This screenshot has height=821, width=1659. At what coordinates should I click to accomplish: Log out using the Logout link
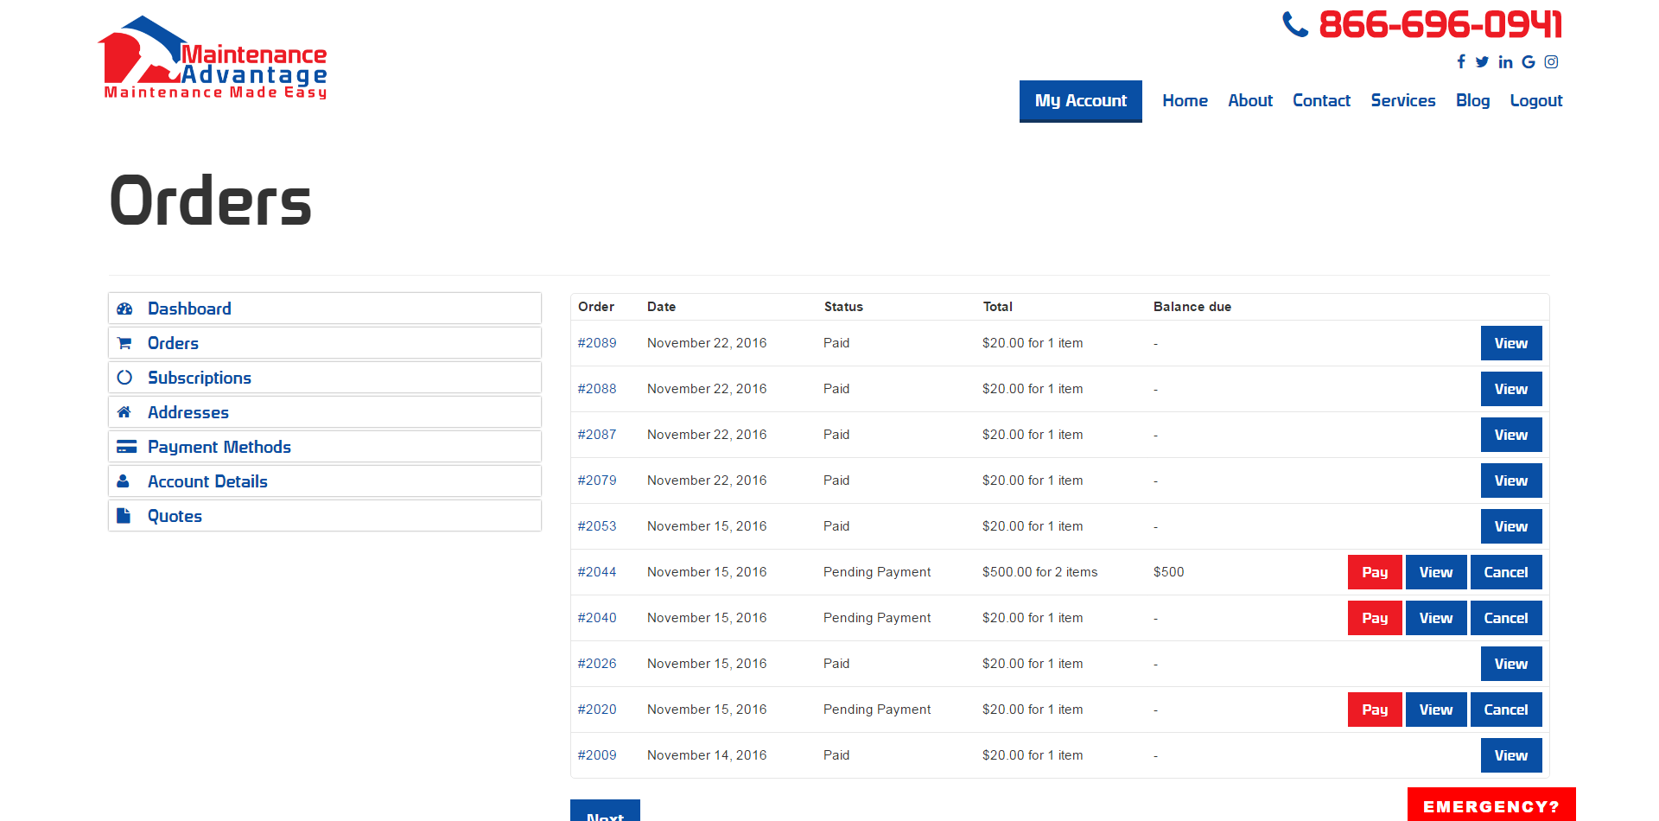click(x=1536, y=101)
